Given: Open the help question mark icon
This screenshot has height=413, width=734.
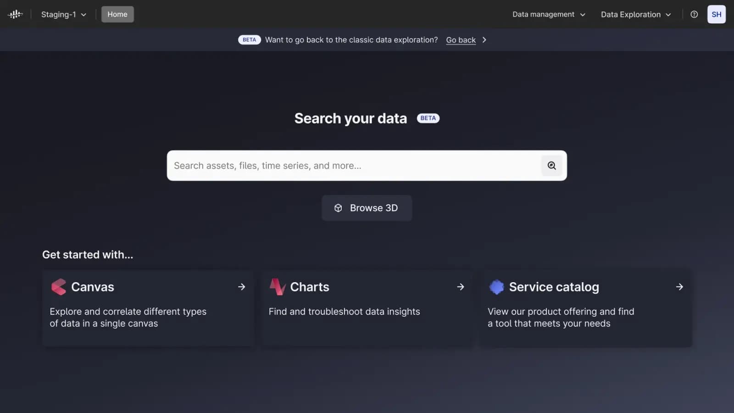Looking at the screenshot, I should click(694, 14).
